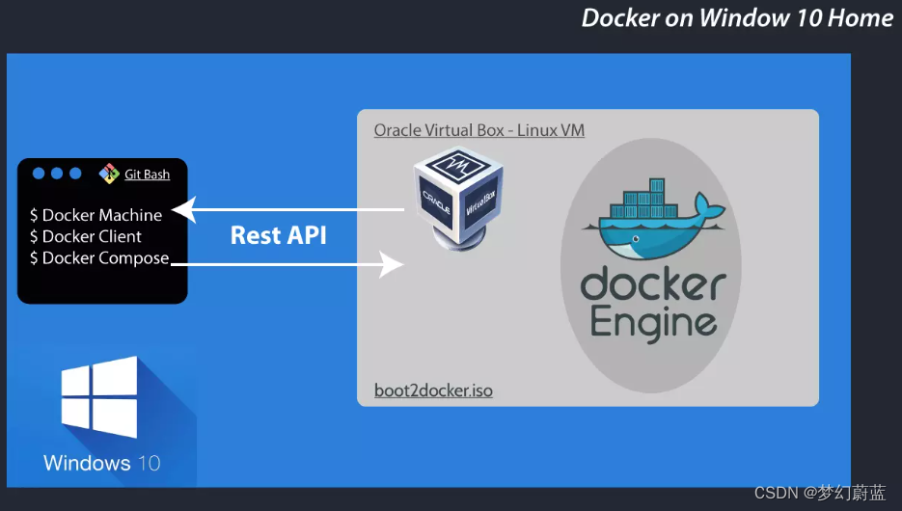This screenshot has height=511, width=902.
Task: Click the 'docker Engine' wordmark text
Action: [x=653, y=304]
